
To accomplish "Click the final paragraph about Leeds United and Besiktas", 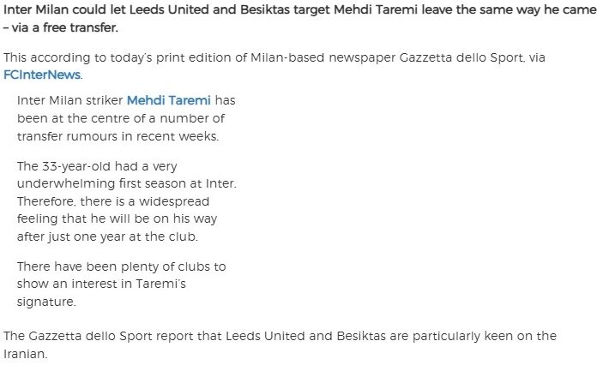I will [x=280, y=344].
